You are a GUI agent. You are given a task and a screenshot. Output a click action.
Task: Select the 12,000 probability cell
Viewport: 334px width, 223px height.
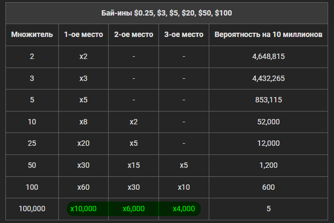268,144
